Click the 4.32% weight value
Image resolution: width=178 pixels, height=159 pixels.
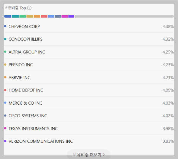[168, 39]
